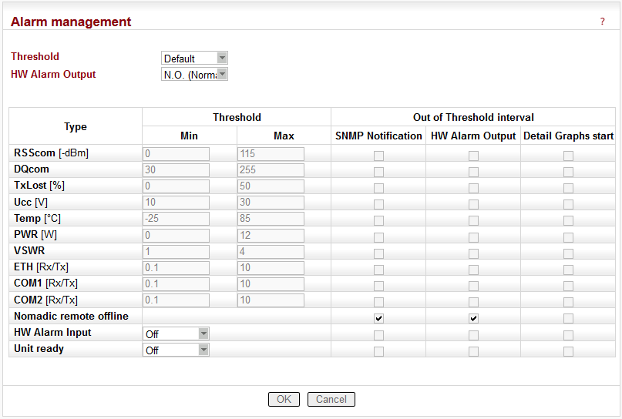Viewport: 622px width, 419px height.
Task: Enable HW Alarm Output for HW Alarm Input
Action: click(x=473, y=335)
